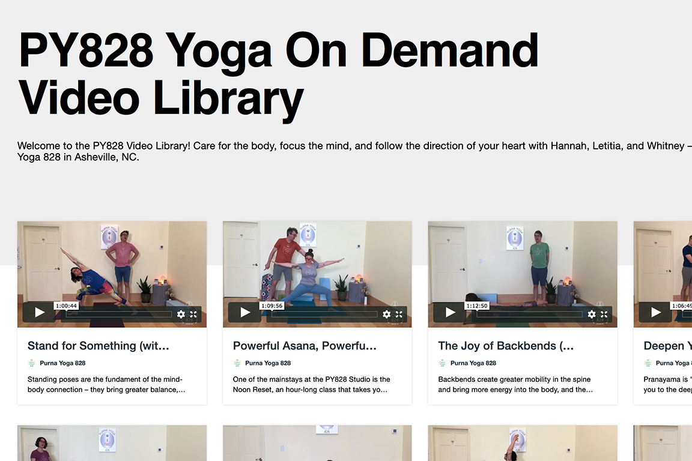Visit Purna Yoga 828 profile under Stand for Something
This screenshot has width=692, height=461.
(x=62, y=363)
